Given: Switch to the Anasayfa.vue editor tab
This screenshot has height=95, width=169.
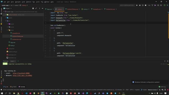Looking at the screenshot, I should pyautogui.click(x=97, y=9).
